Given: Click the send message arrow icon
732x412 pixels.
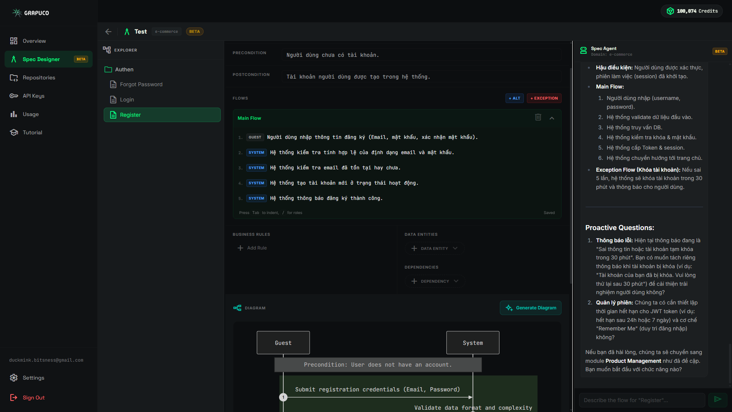Looking at the screenshot, I should click(x=718, y=399).
